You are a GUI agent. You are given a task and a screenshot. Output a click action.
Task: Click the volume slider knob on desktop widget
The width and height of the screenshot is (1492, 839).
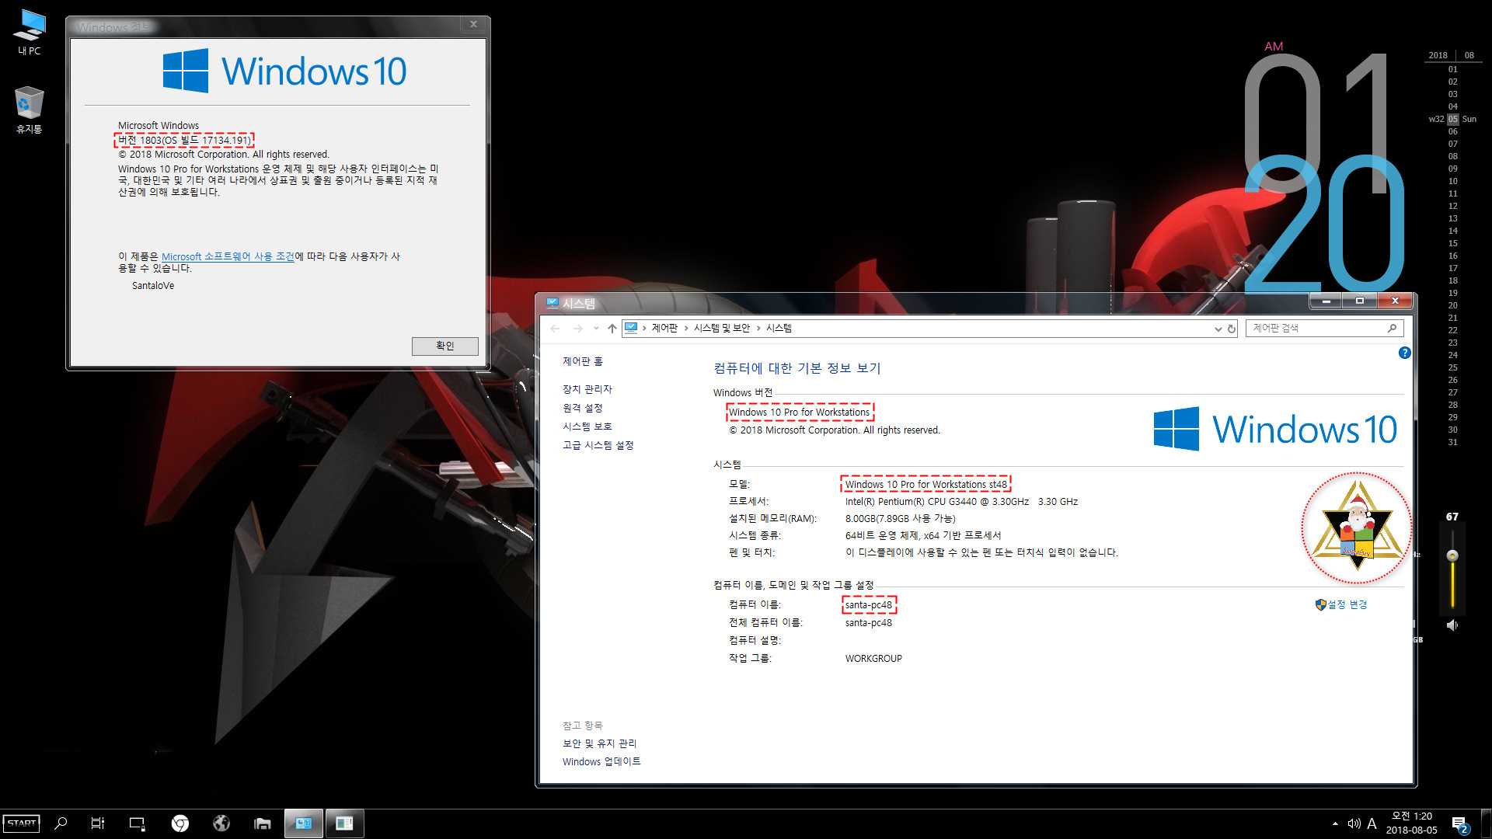1452,555
